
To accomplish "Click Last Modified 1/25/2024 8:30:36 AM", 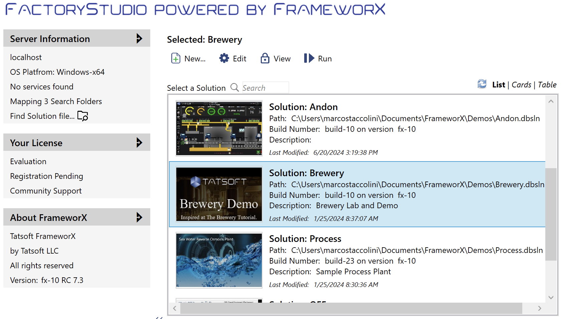I will (324, 285).
